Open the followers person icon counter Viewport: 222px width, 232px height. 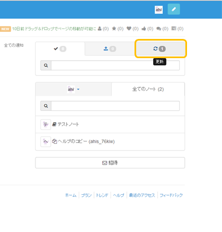(103, 29)
